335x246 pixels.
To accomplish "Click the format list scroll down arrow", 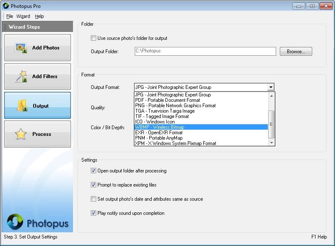I will point(271,143).
